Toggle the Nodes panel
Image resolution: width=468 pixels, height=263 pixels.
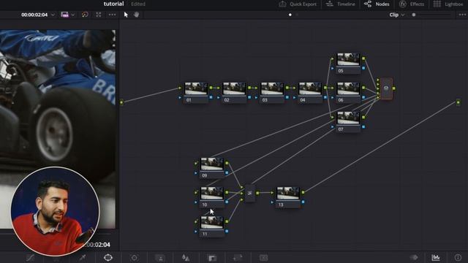(x=377, y=4)
